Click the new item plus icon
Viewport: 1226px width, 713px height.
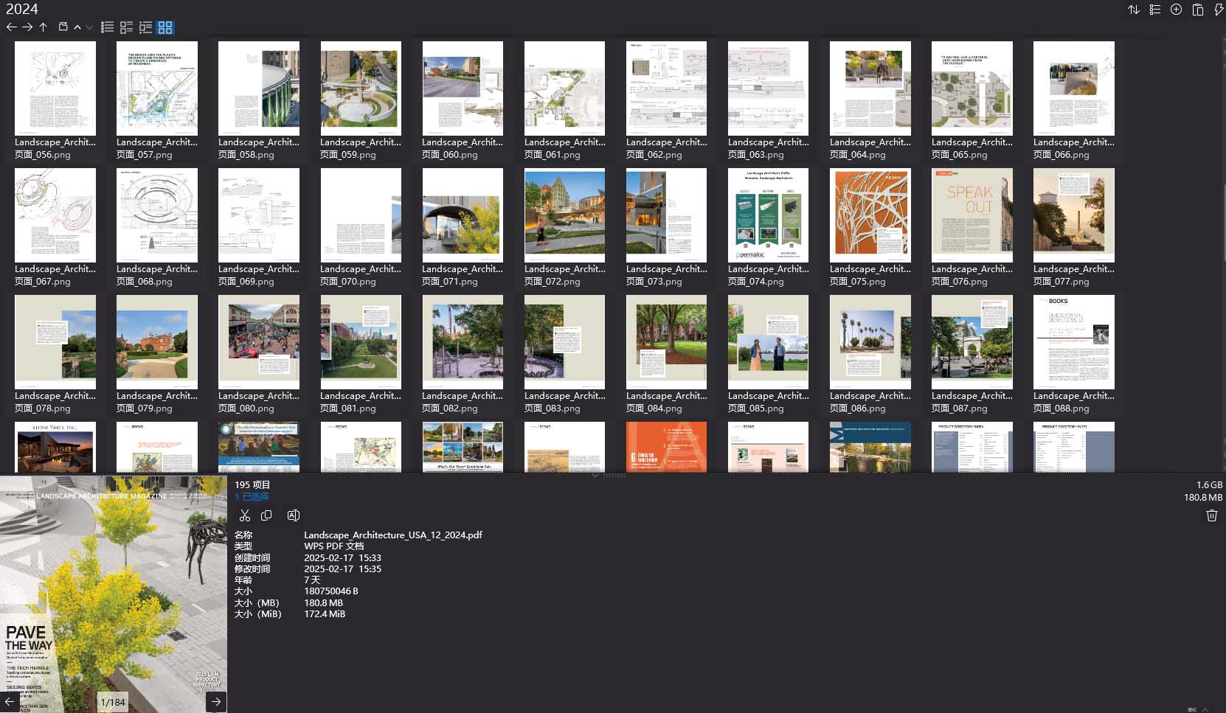(1175, 10)
